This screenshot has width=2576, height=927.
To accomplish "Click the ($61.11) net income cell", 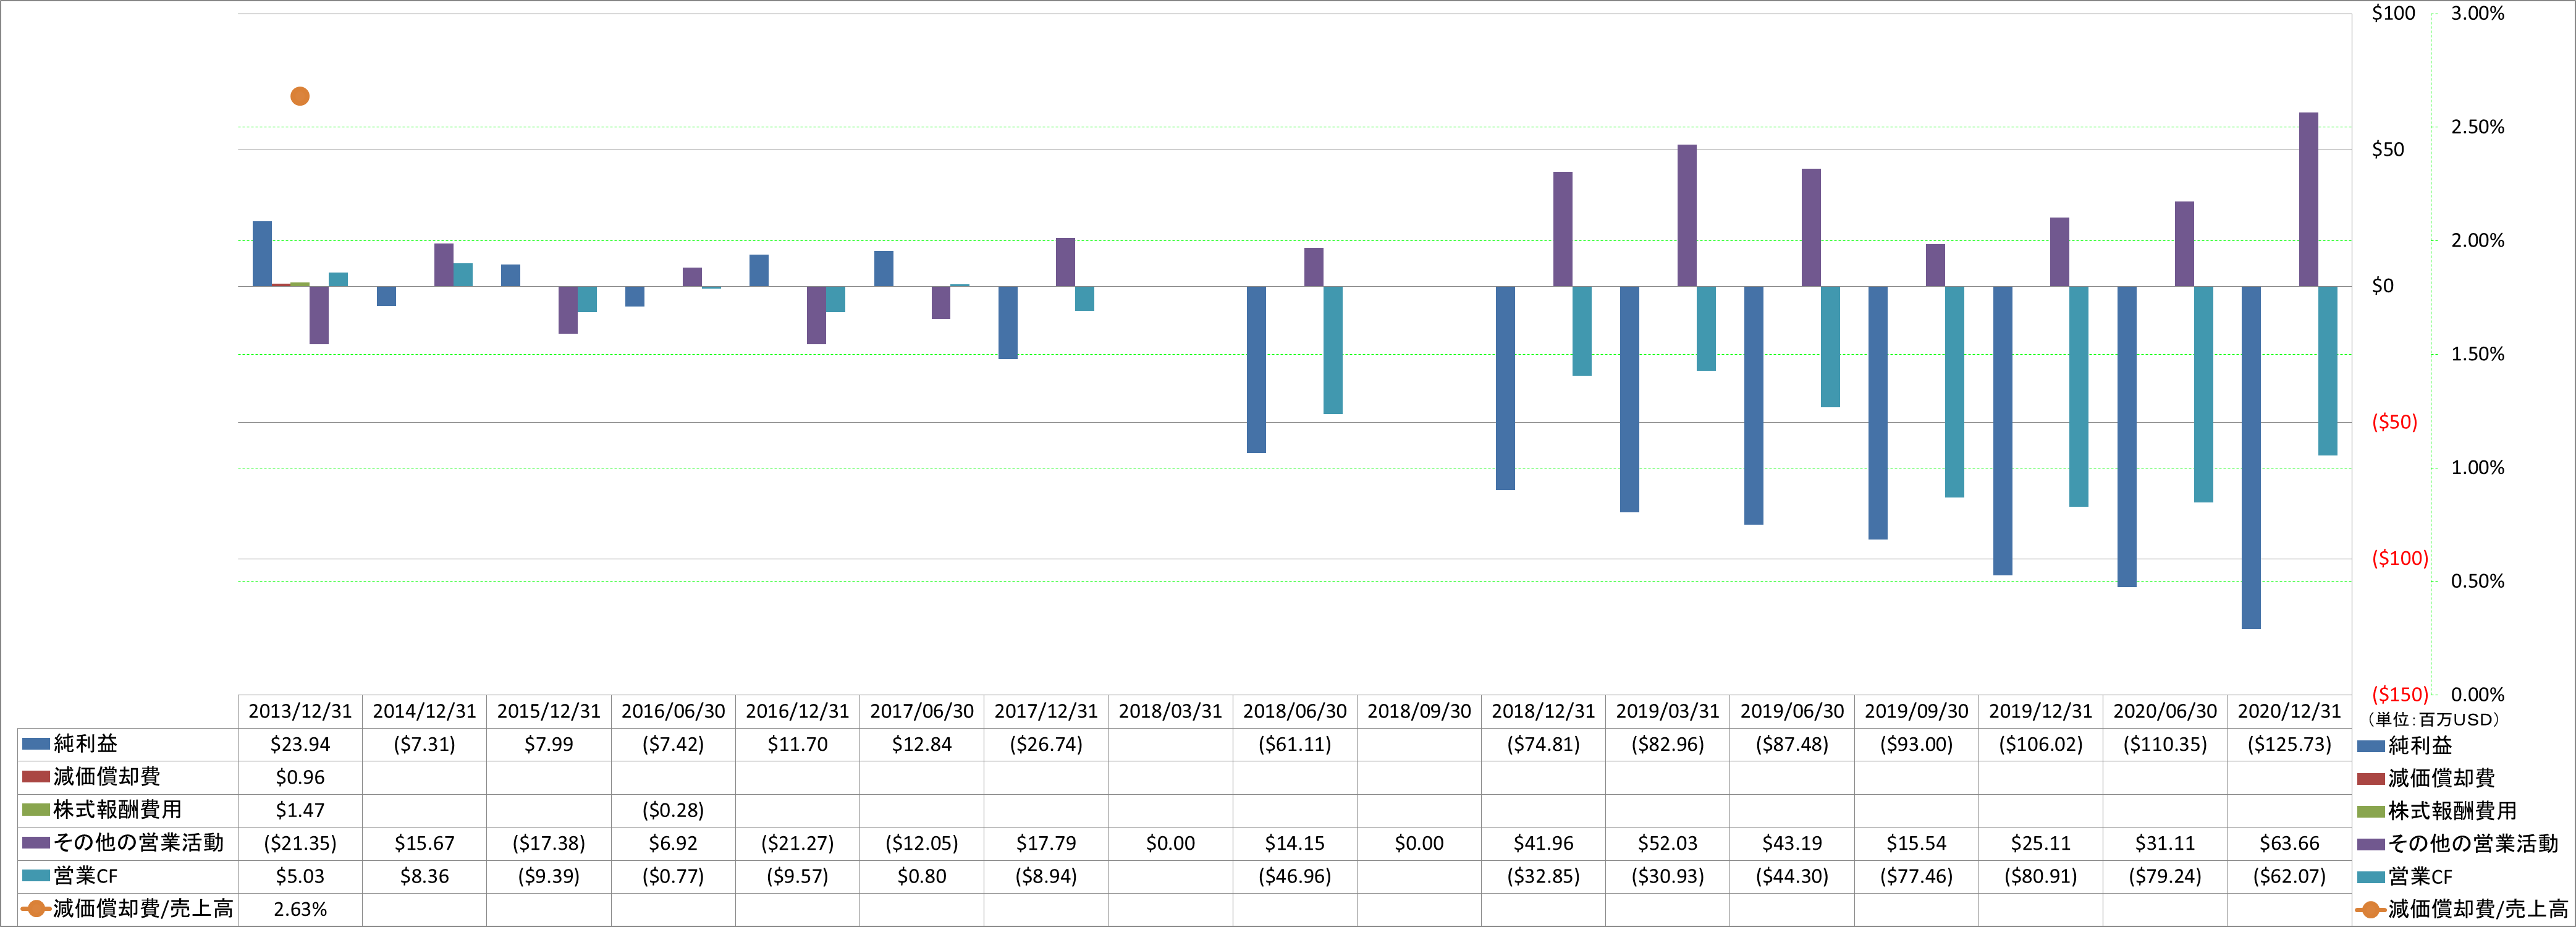I will click(1295, 744).
